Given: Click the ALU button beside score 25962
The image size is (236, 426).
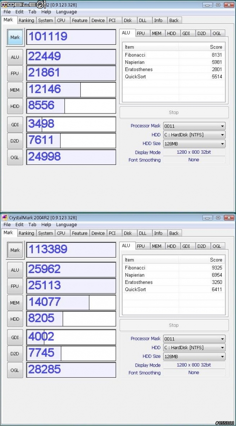Looking at the screenshot, I should point(15,270).
